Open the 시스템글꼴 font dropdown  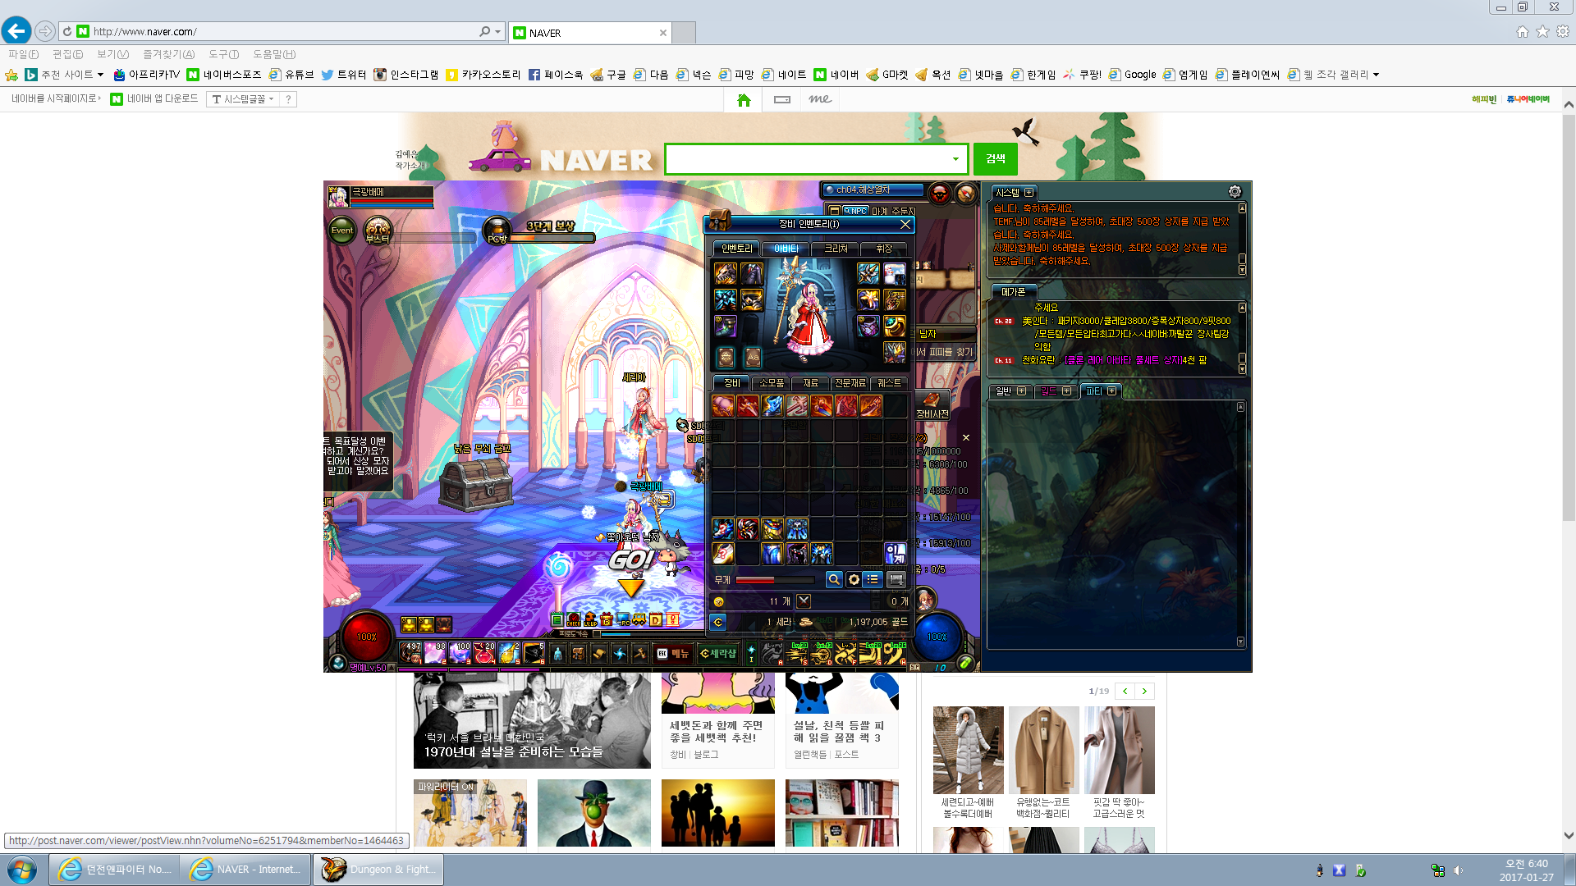tap(245, 99)
